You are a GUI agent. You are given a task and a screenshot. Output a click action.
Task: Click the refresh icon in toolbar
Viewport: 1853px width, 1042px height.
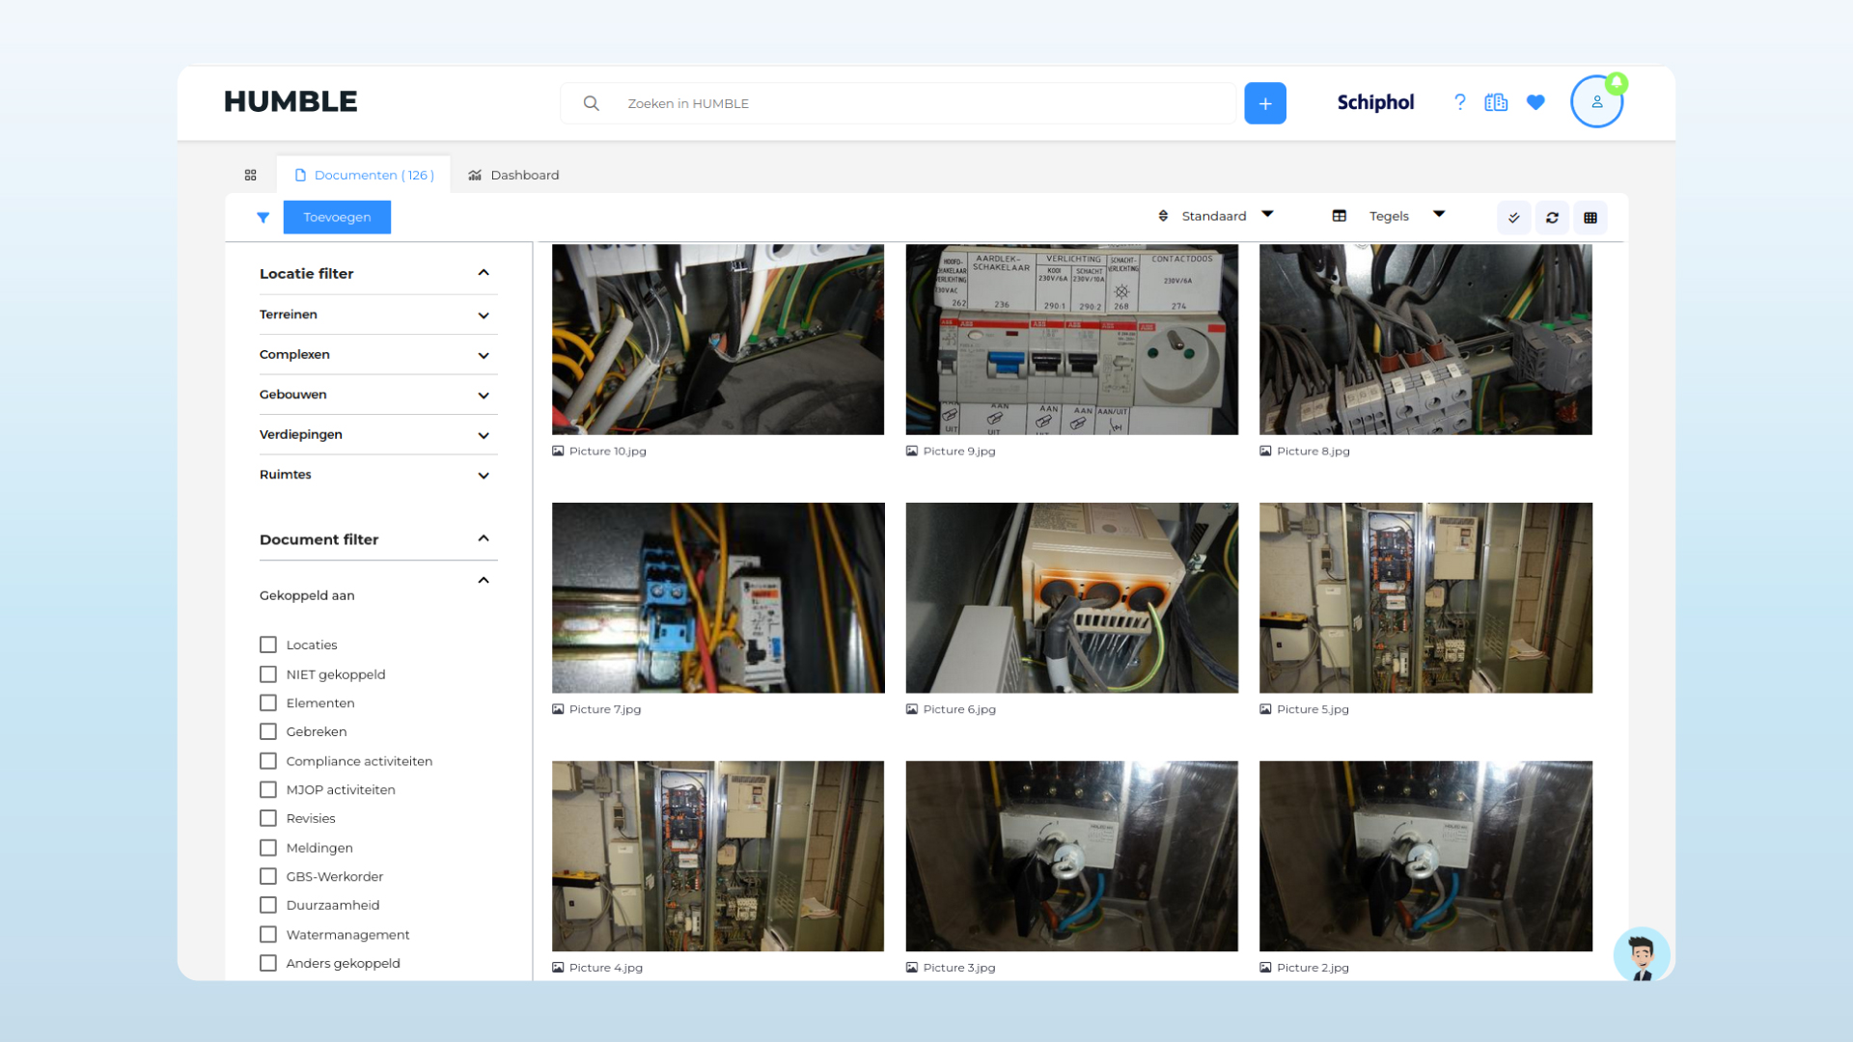(1552, 217)
